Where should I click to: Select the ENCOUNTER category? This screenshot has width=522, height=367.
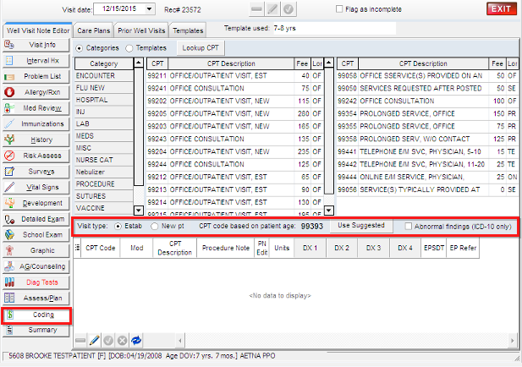pos(103,76)
